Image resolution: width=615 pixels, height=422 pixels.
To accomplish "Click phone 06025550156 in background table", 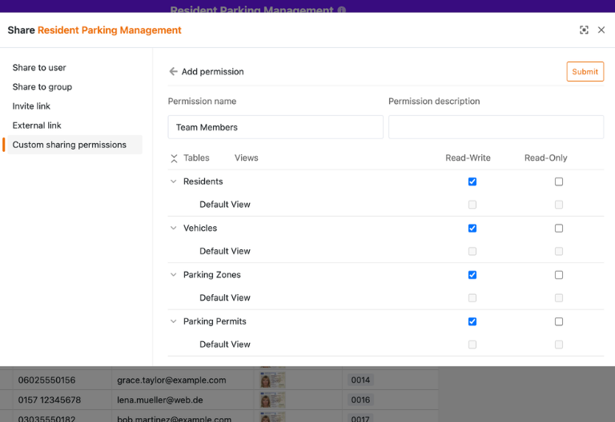I will [x=46, y=380].
